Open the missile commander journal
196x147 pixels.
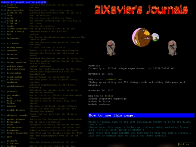pyautogui.click(x=13, y=6)
